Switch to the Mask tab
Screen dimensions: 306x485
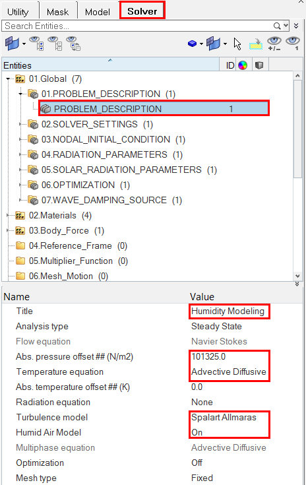pyautogui.click(x=57, y=12)
